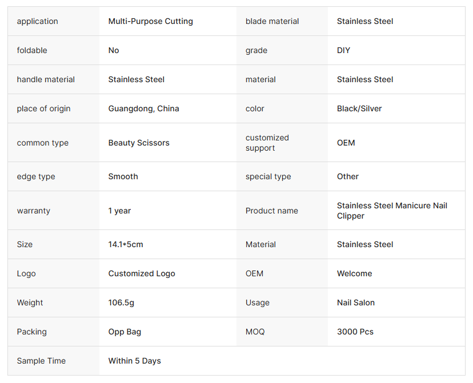Select the 'OEM' customized support value
Viewport: 473px width, 383px height.
click(346, 143)
